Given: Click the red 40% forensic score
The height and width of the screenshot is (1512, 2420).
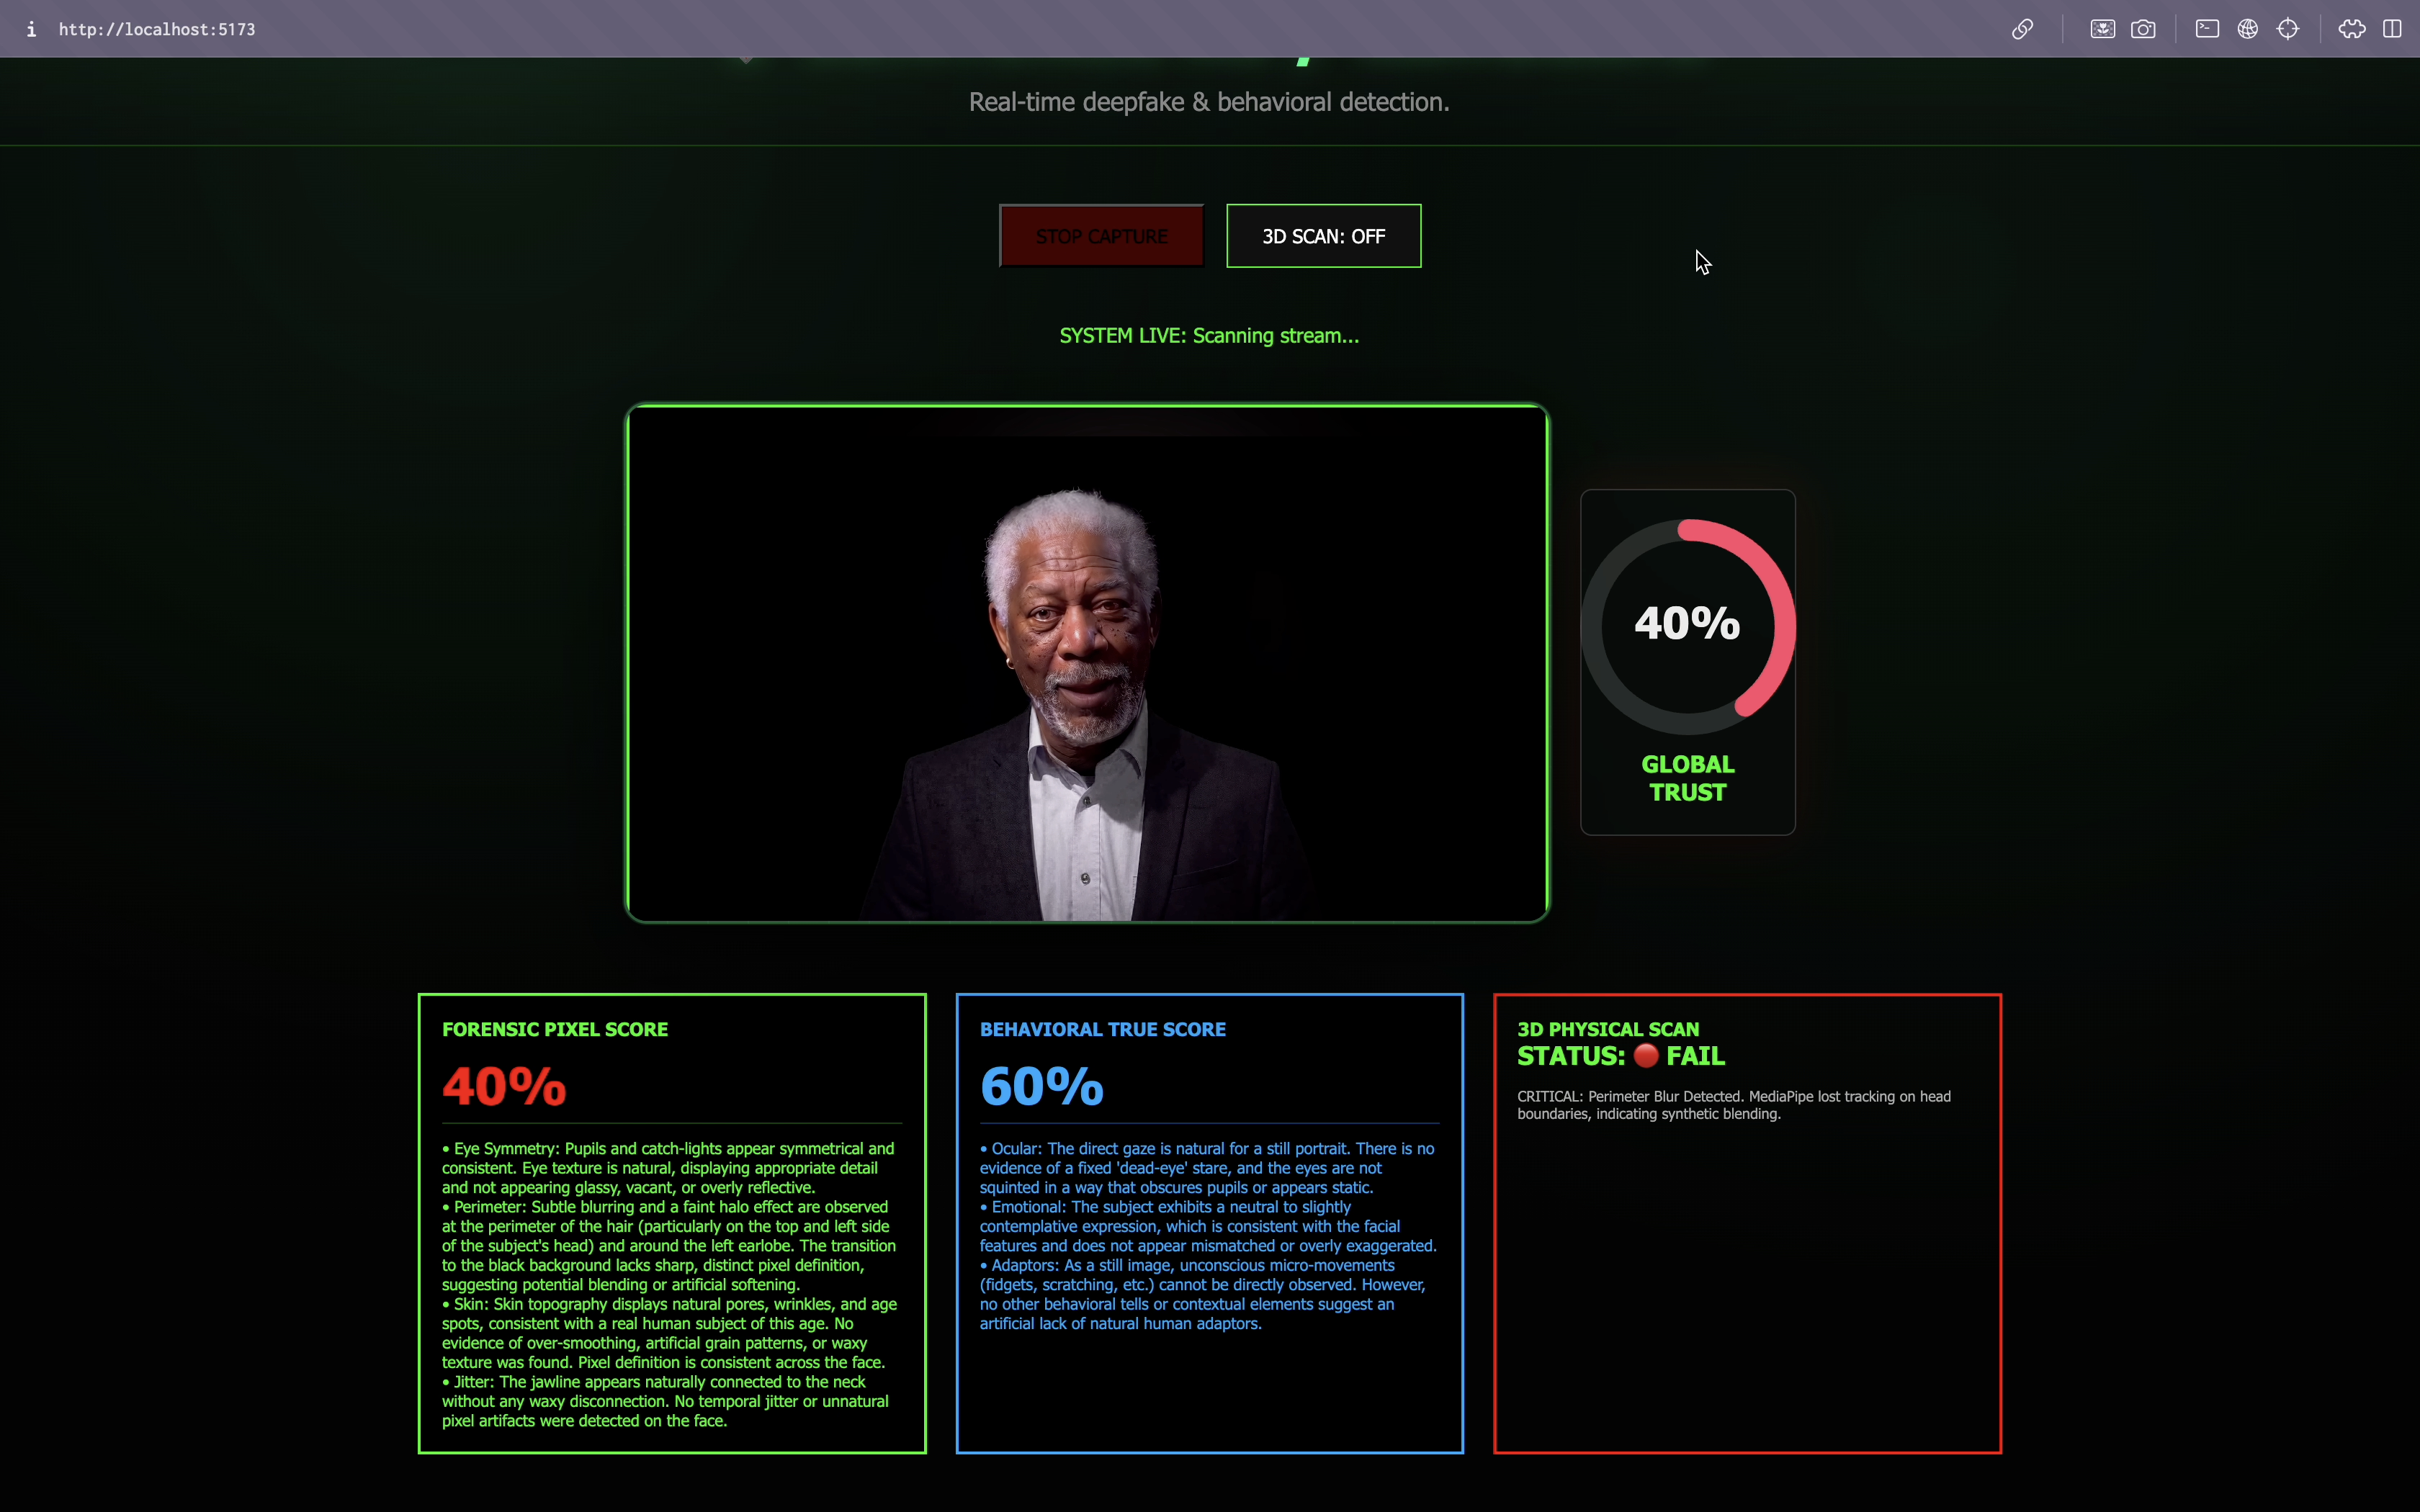Looking at the screenshot, I should tap(504, 1086).
